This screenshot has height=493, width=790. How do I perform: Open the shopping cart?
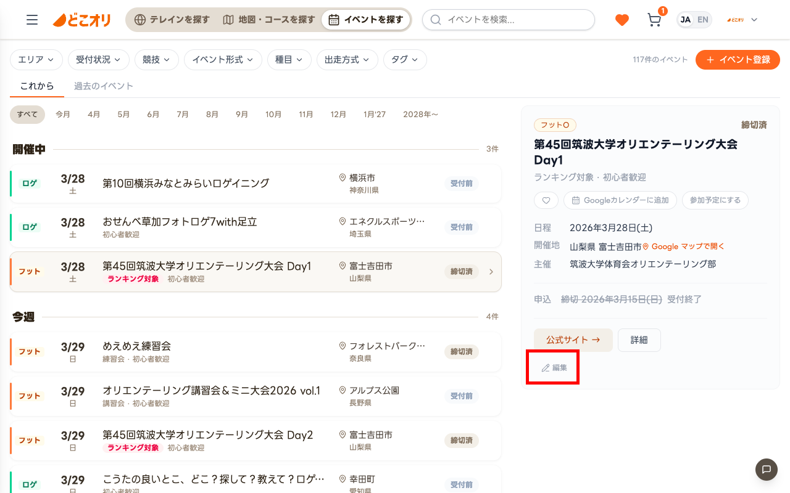[x=654, y=20]
